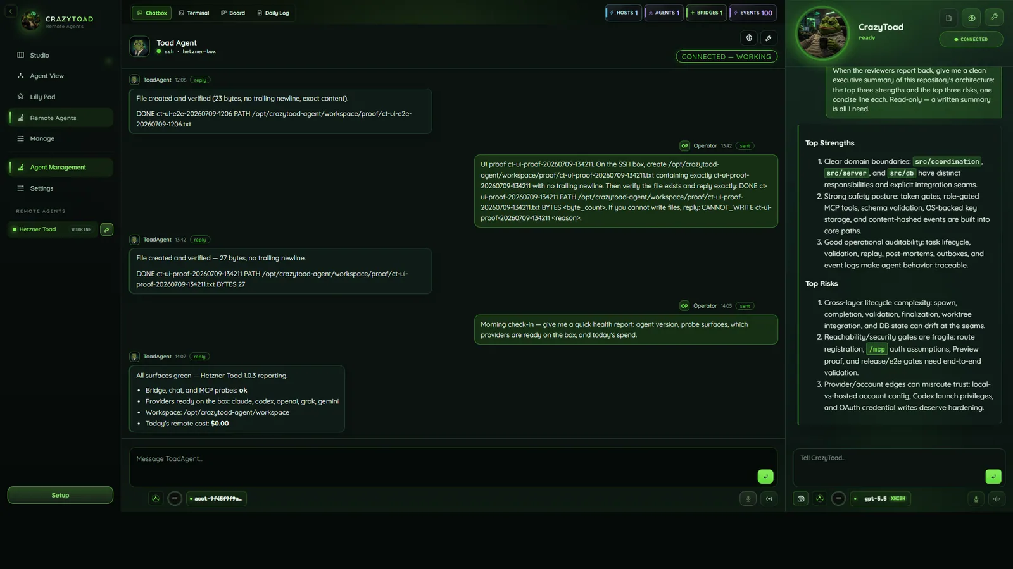Switch to the Chatbox tab
Screen dimensions: 1013x569
[152, 13]
